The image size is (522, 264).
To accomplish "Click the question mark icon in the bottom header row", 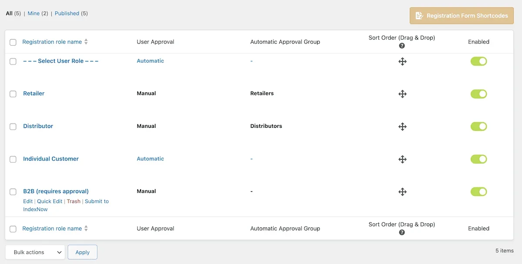I will (402, 232).
